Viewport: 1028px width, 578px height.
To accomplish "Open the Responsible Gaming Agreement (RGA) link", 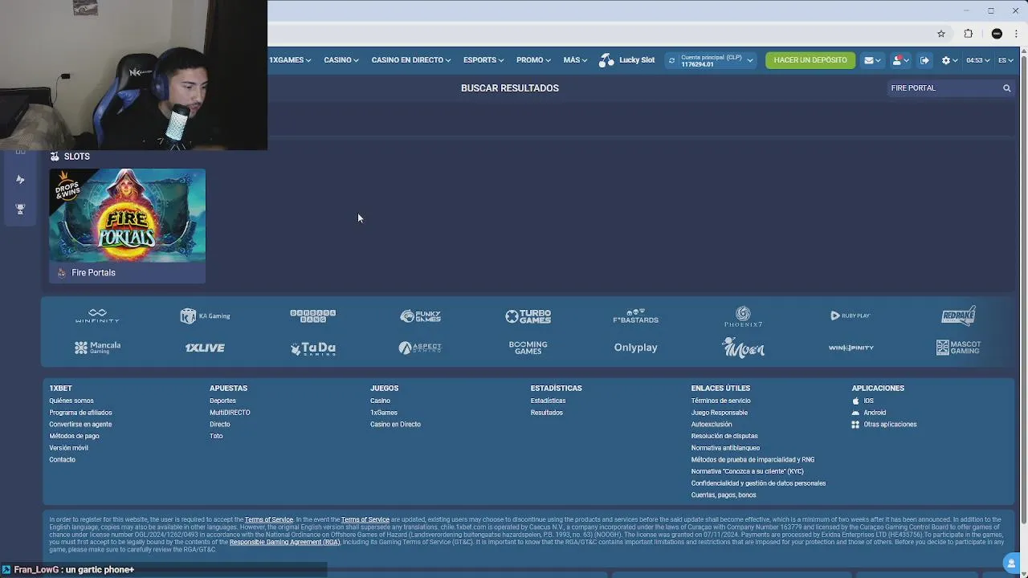I will point(284,543).
